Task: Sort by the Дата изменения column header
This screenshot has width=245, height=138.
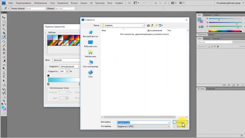Action: pyautogui.click(x=155, y=30)
